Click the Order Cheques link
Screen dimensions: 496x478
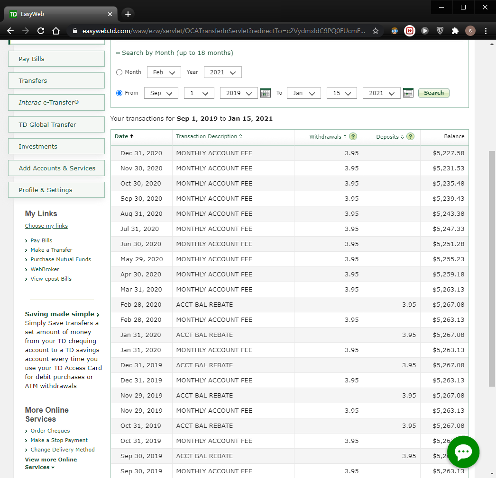(50, 431)
